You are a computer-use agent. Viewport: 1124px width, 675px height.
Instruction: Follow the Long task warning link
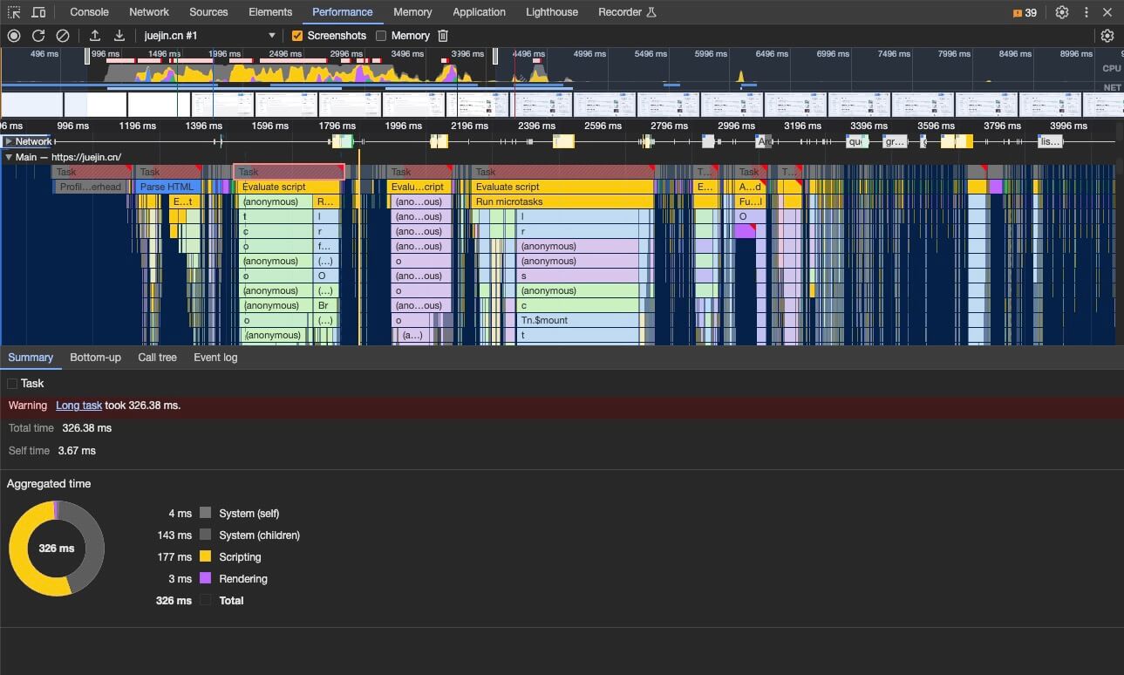point(78,406)
